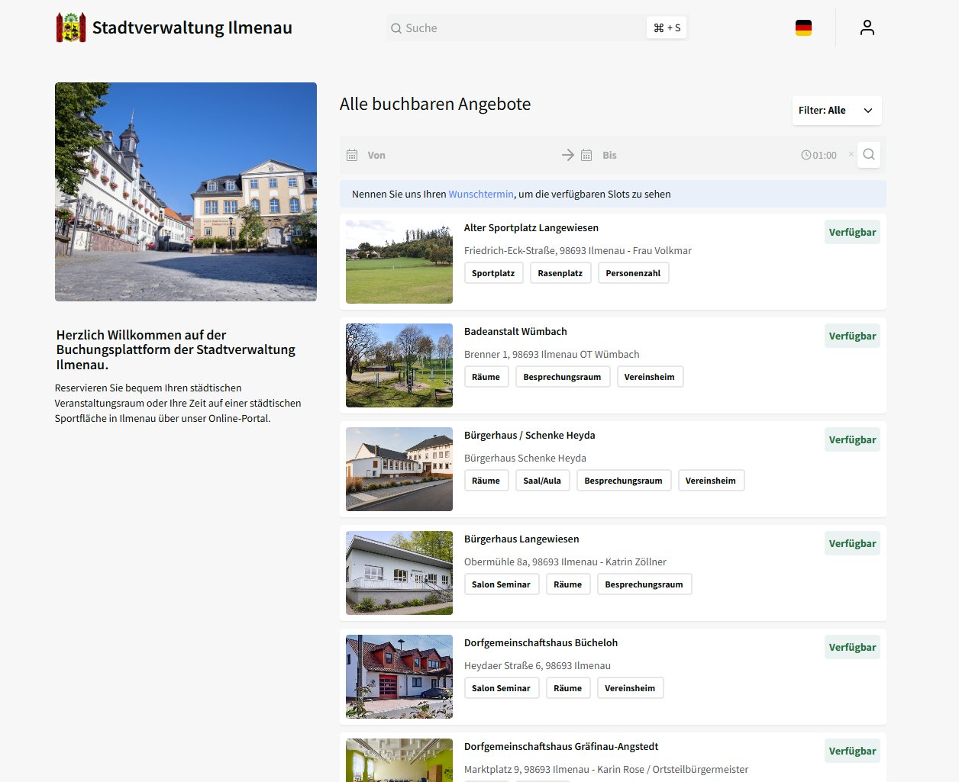Open the Badeanstalt Wümbach title
Viewport: 959px width, 782px height.
coord(515,331)
